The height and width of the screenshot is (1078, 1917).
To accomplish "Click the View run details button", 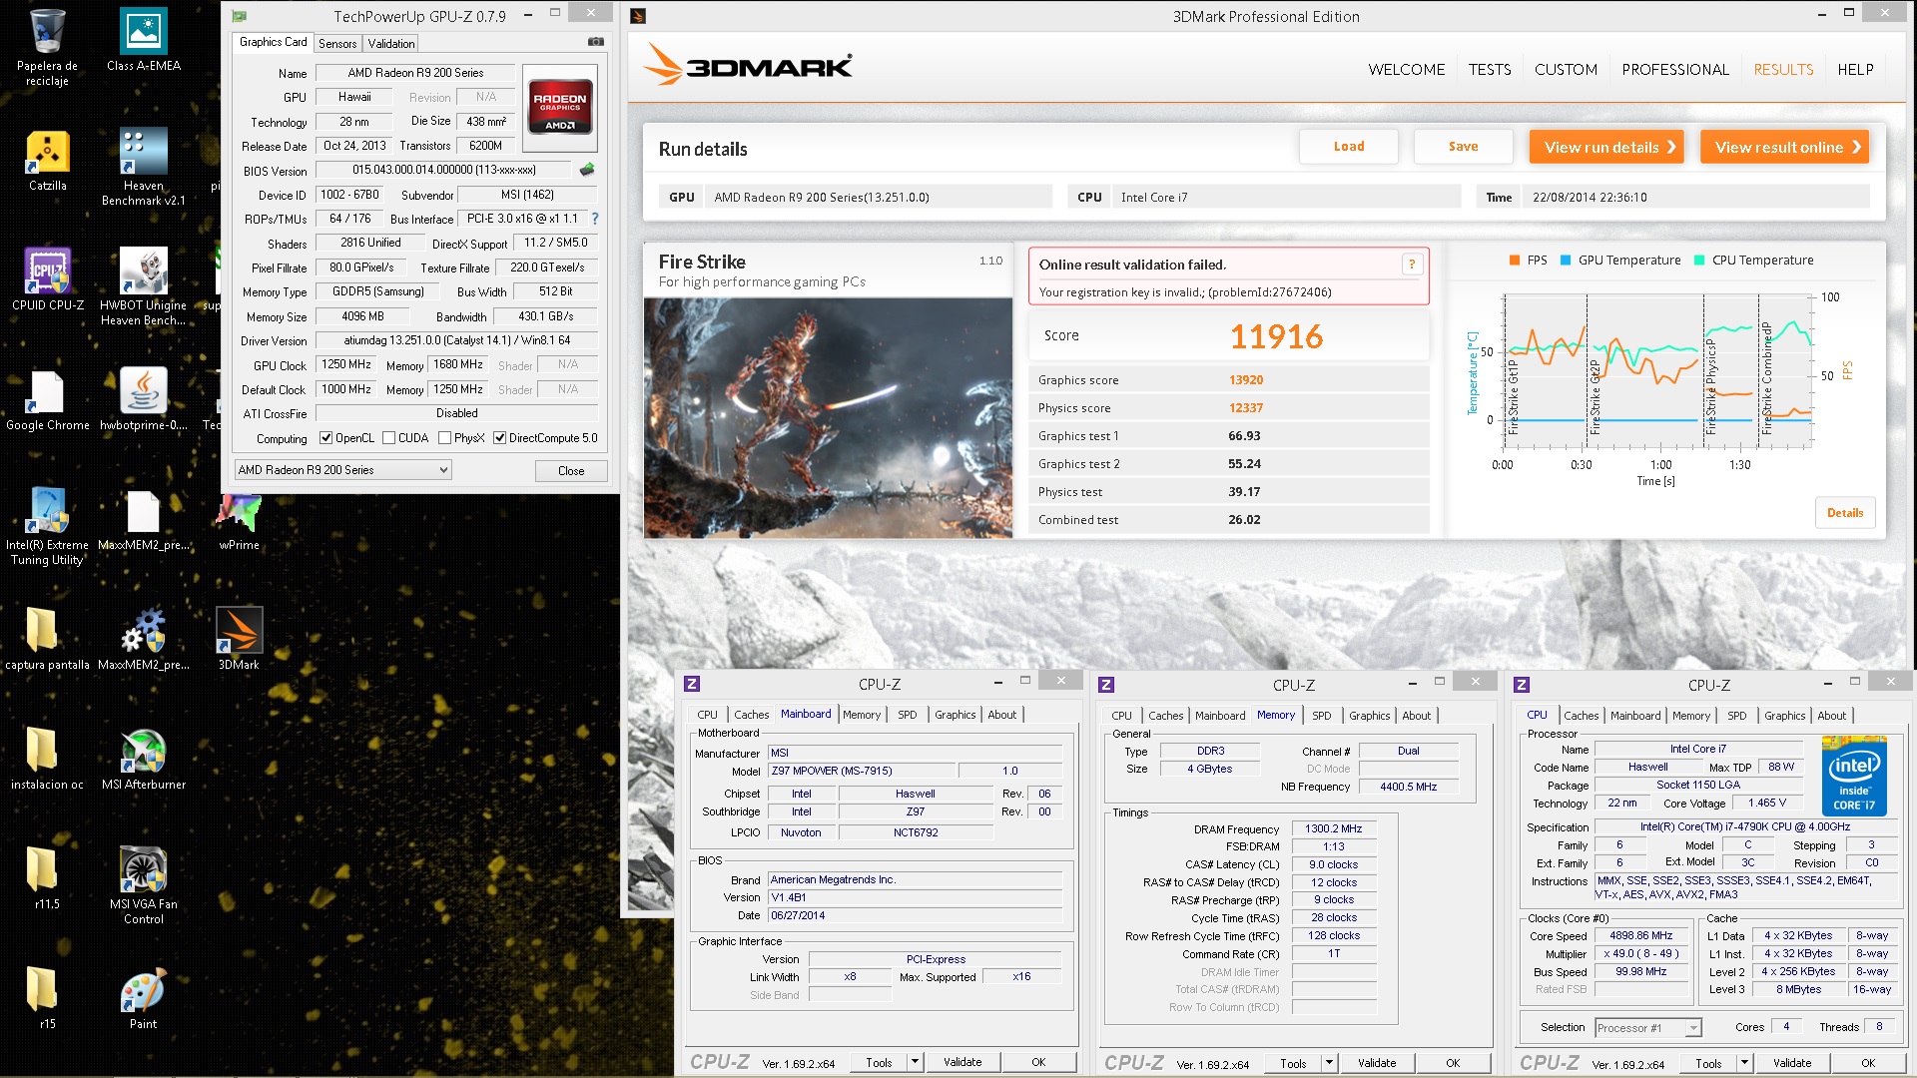I will pos(1605,147).
